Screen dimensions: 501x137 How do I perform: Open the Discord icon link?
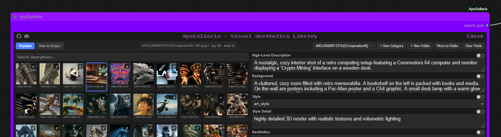pos(27,36)
